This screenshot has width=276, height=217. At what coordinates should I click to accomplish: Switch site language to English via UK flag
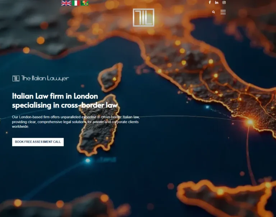[66, 3]
